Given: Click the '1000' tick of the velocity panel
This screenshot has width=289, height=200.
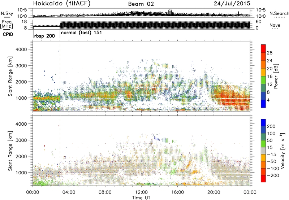Looking at the screenshot, I should point(21,173).
